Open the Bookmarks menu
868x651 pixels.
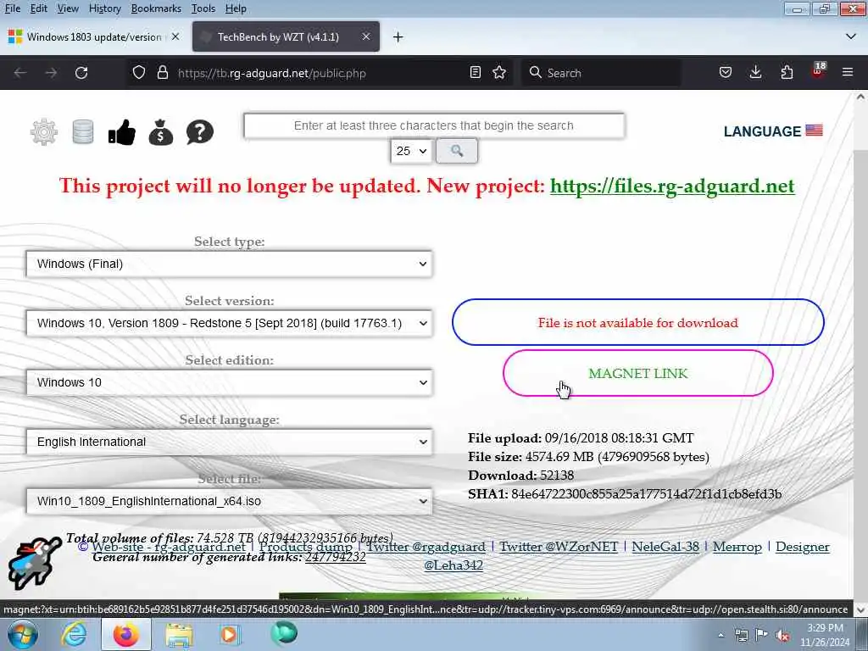coord(156,8)
